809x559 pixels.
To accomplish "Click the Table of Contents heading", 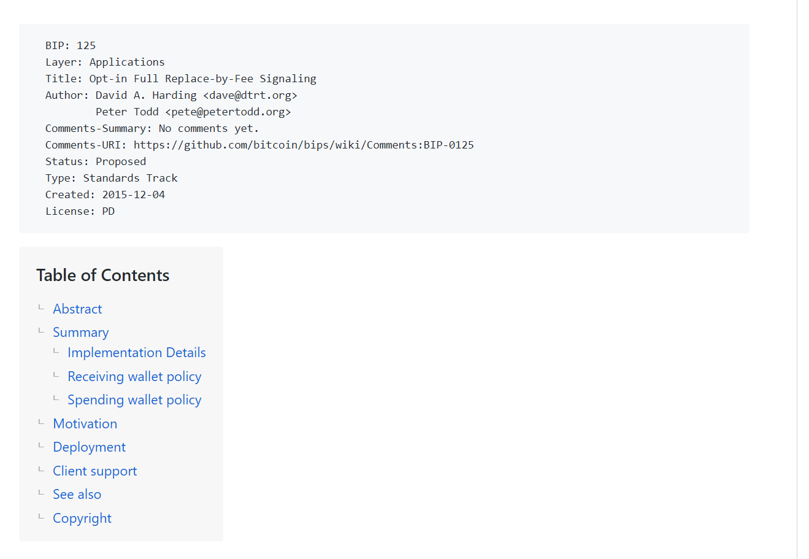I will (102, 275).
